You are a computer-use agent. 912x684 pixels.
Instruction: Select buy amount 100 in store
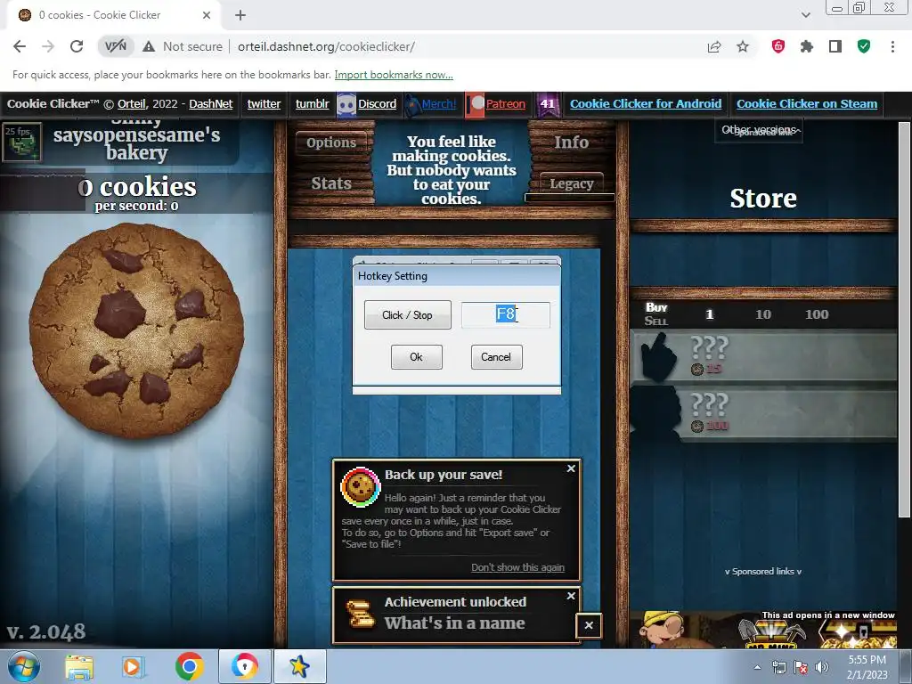tap(817, 314)
